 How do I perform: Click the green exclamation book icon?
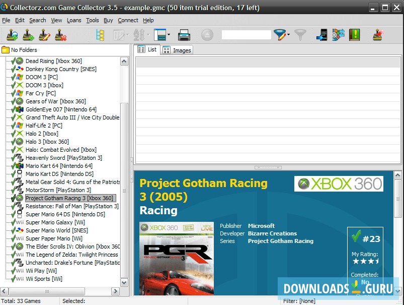355,35
